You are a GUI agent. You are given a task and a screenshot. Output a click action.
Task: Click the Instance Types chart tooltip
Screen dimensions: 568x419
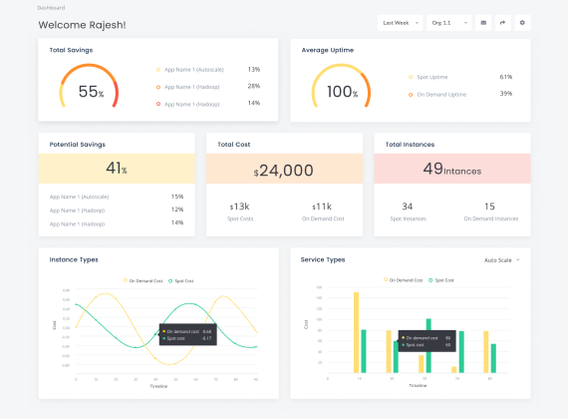188,334
